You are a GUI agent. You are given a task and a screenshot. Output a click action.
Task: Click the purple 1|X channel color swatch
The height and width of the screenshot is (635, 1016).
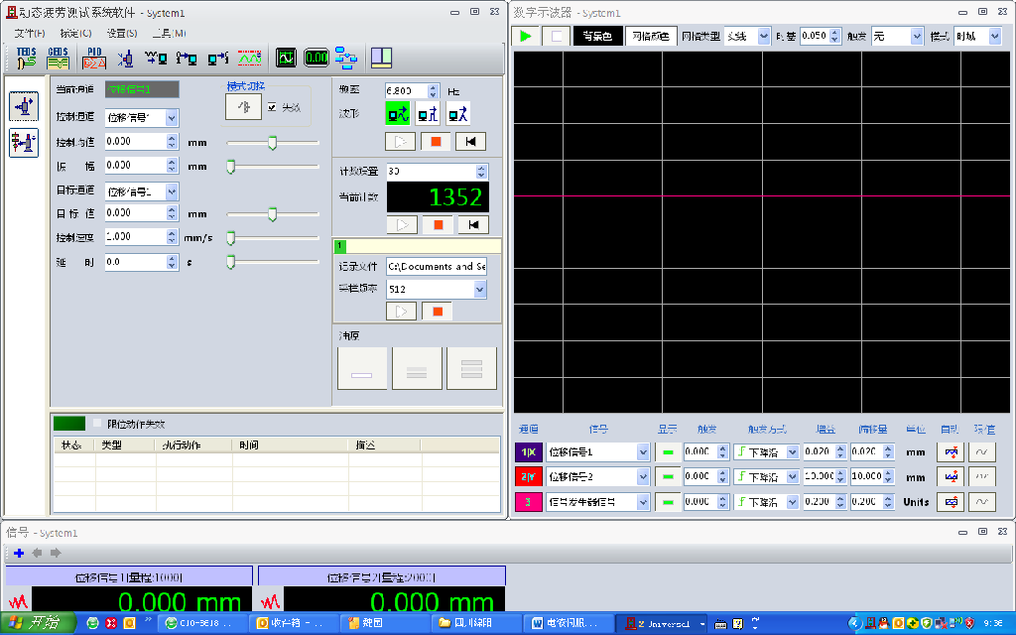529,451
